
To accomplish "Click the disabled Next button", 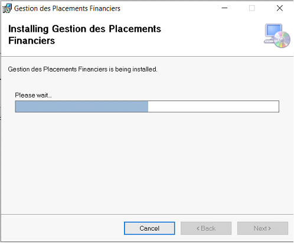I will coord(263,228).
